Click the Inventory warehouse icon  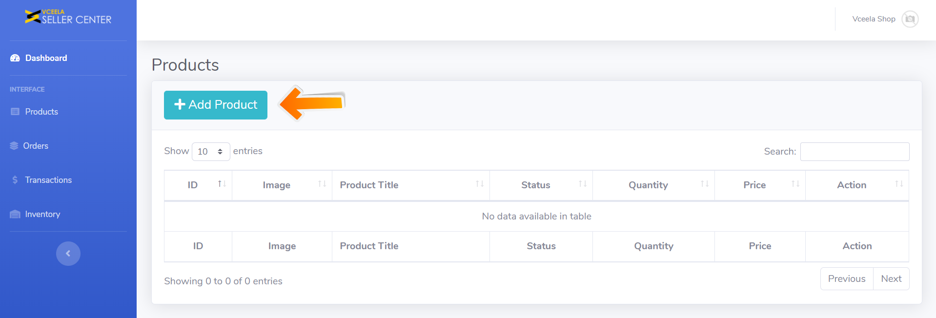[15, 214]
